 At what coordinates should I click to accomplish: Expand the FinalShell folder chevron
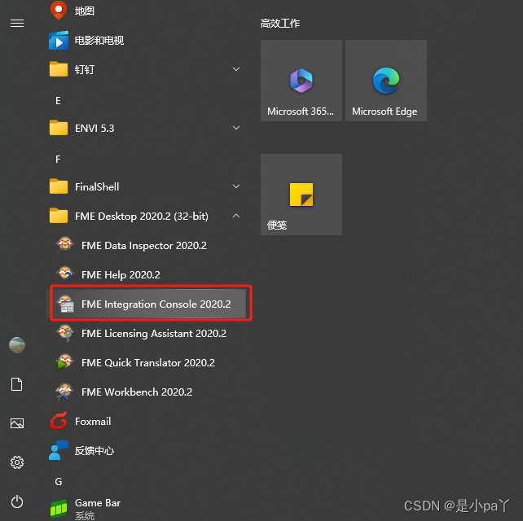236,186
